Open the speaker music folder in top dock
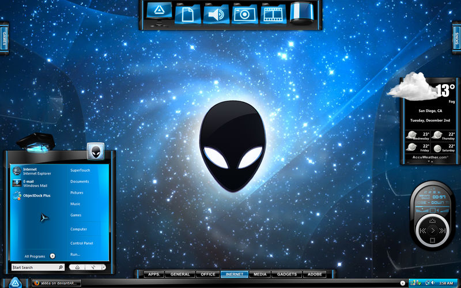Image resolution: width=461 pixels, height=288 pixels. point(216,14)
